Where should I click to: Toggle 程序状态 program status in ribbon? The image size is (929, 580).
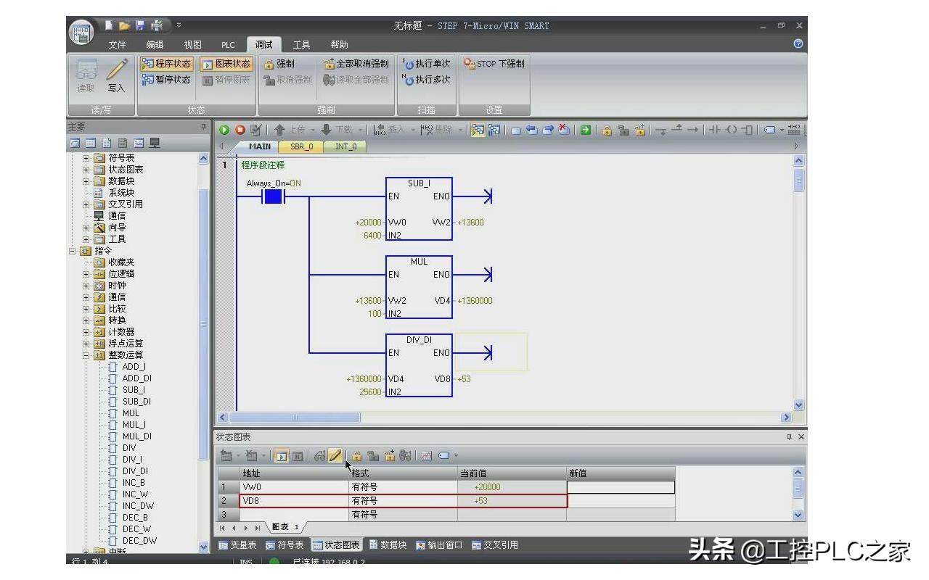pos(166,64)
